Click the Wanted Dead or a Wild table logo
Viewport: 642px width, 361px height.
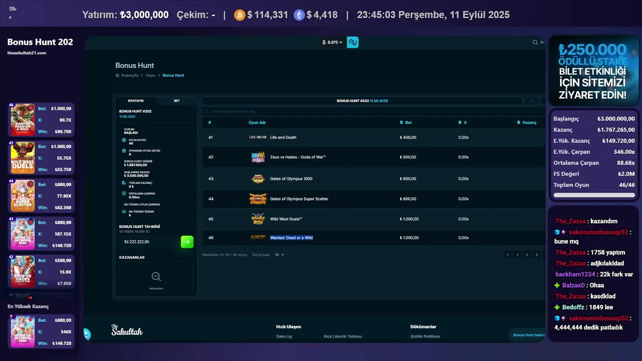click(x=258, y=238)
